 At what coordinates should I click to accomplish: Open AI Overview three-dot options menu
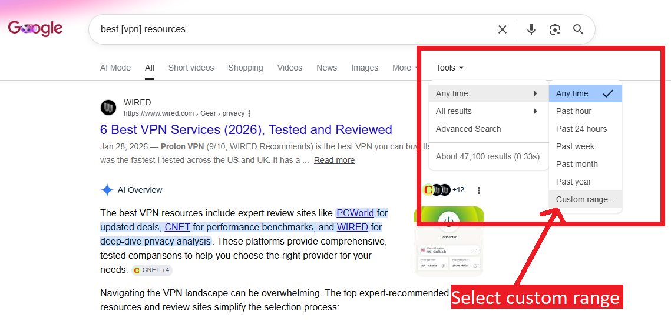[x=479, y=190]
